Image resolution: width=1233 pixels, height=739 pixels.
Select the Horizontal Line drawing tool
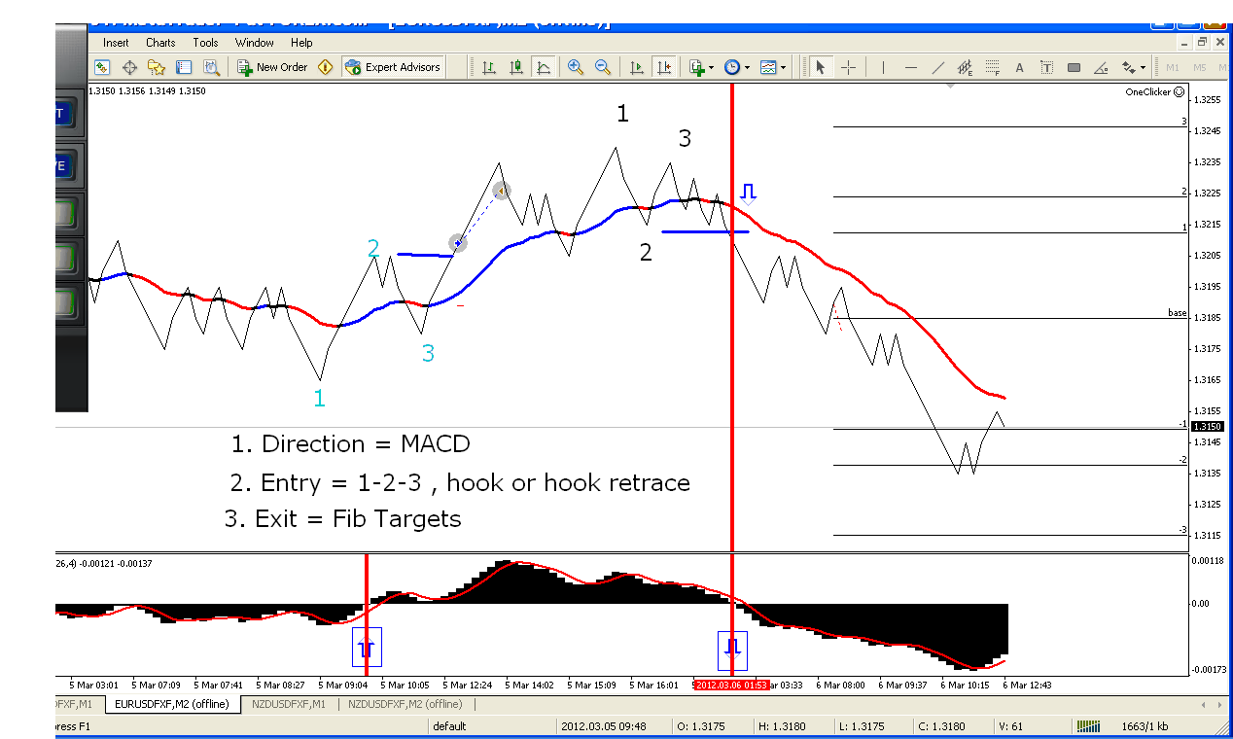click(910, 67)
